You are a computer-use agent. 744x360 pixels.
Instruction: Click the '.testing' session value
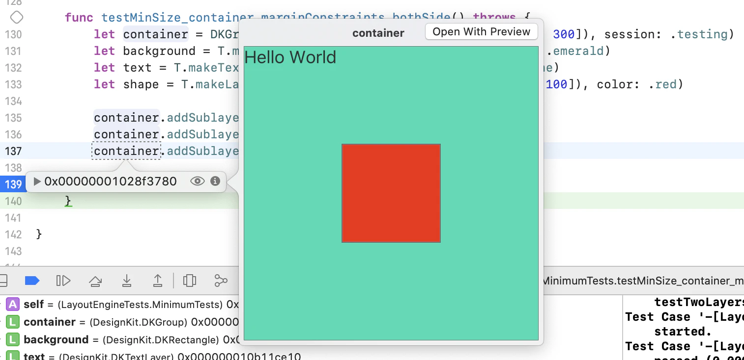699,34
